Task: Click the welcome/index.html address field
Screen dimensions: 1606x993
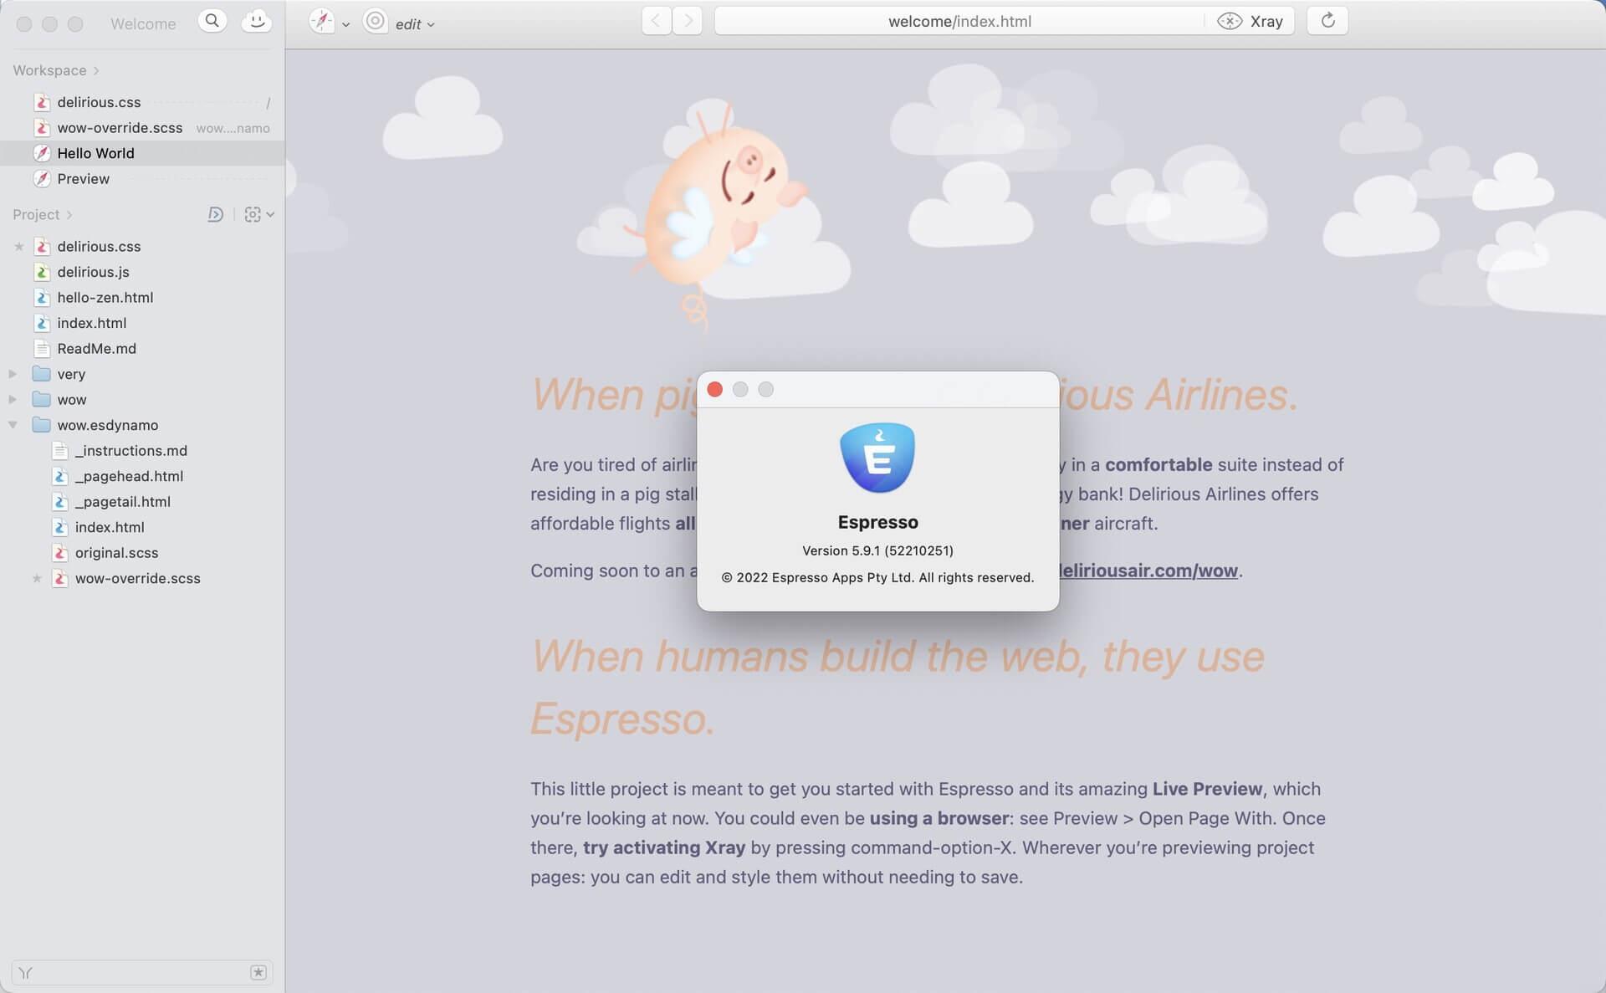Action: coord(959,22)
